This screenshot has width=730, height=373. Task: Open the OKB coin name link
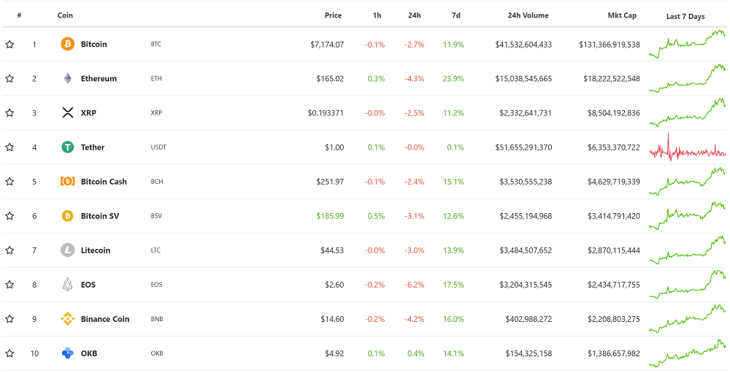tap(89, 353)
